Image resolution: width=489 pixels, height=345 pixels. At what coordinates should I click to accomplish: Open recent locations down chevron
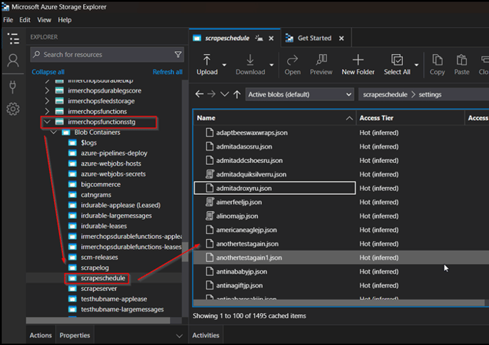pyautogui.click(x=225, y=94)
